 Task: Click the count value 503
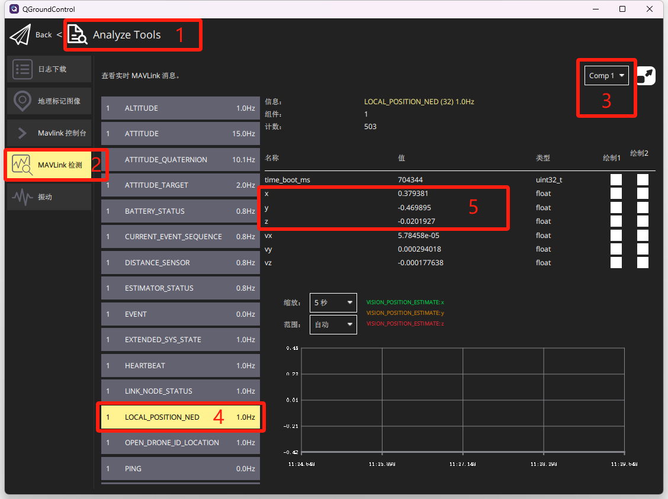[370, 127]
